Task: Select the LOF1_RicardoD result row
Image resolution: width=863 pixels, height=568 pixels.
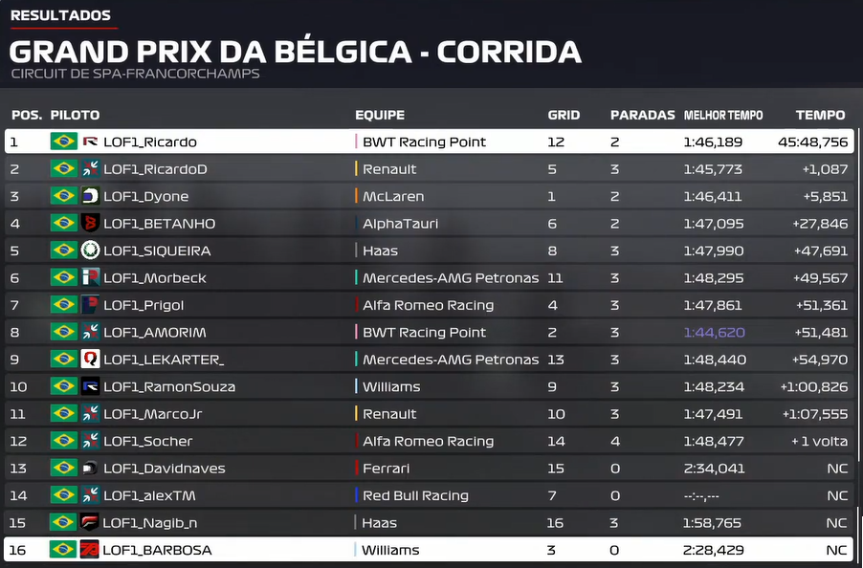Action: point(430,169)
